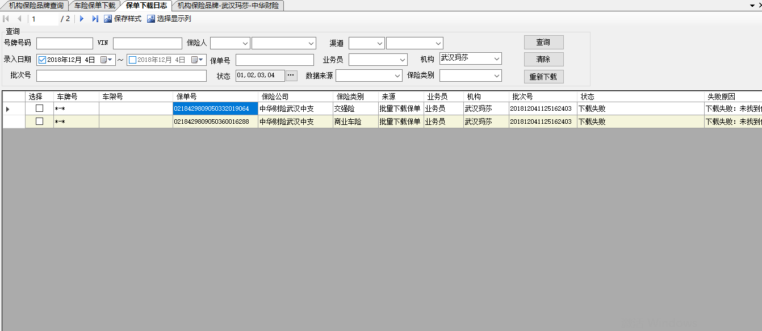The image size is (762, 331).
Task: Go to the first page of results
Action: coord(6,19)
